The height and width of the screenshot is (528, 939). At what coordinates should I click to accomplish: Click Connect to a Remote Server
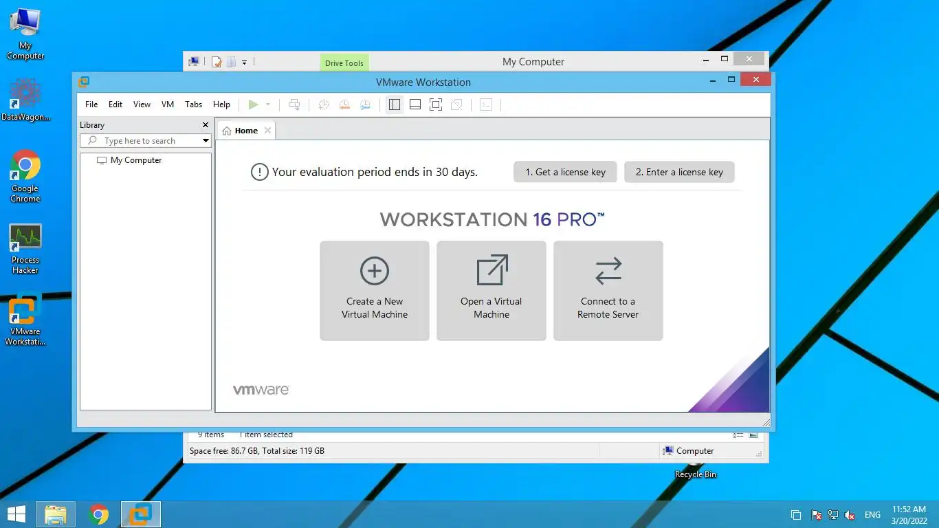(608, 290)
